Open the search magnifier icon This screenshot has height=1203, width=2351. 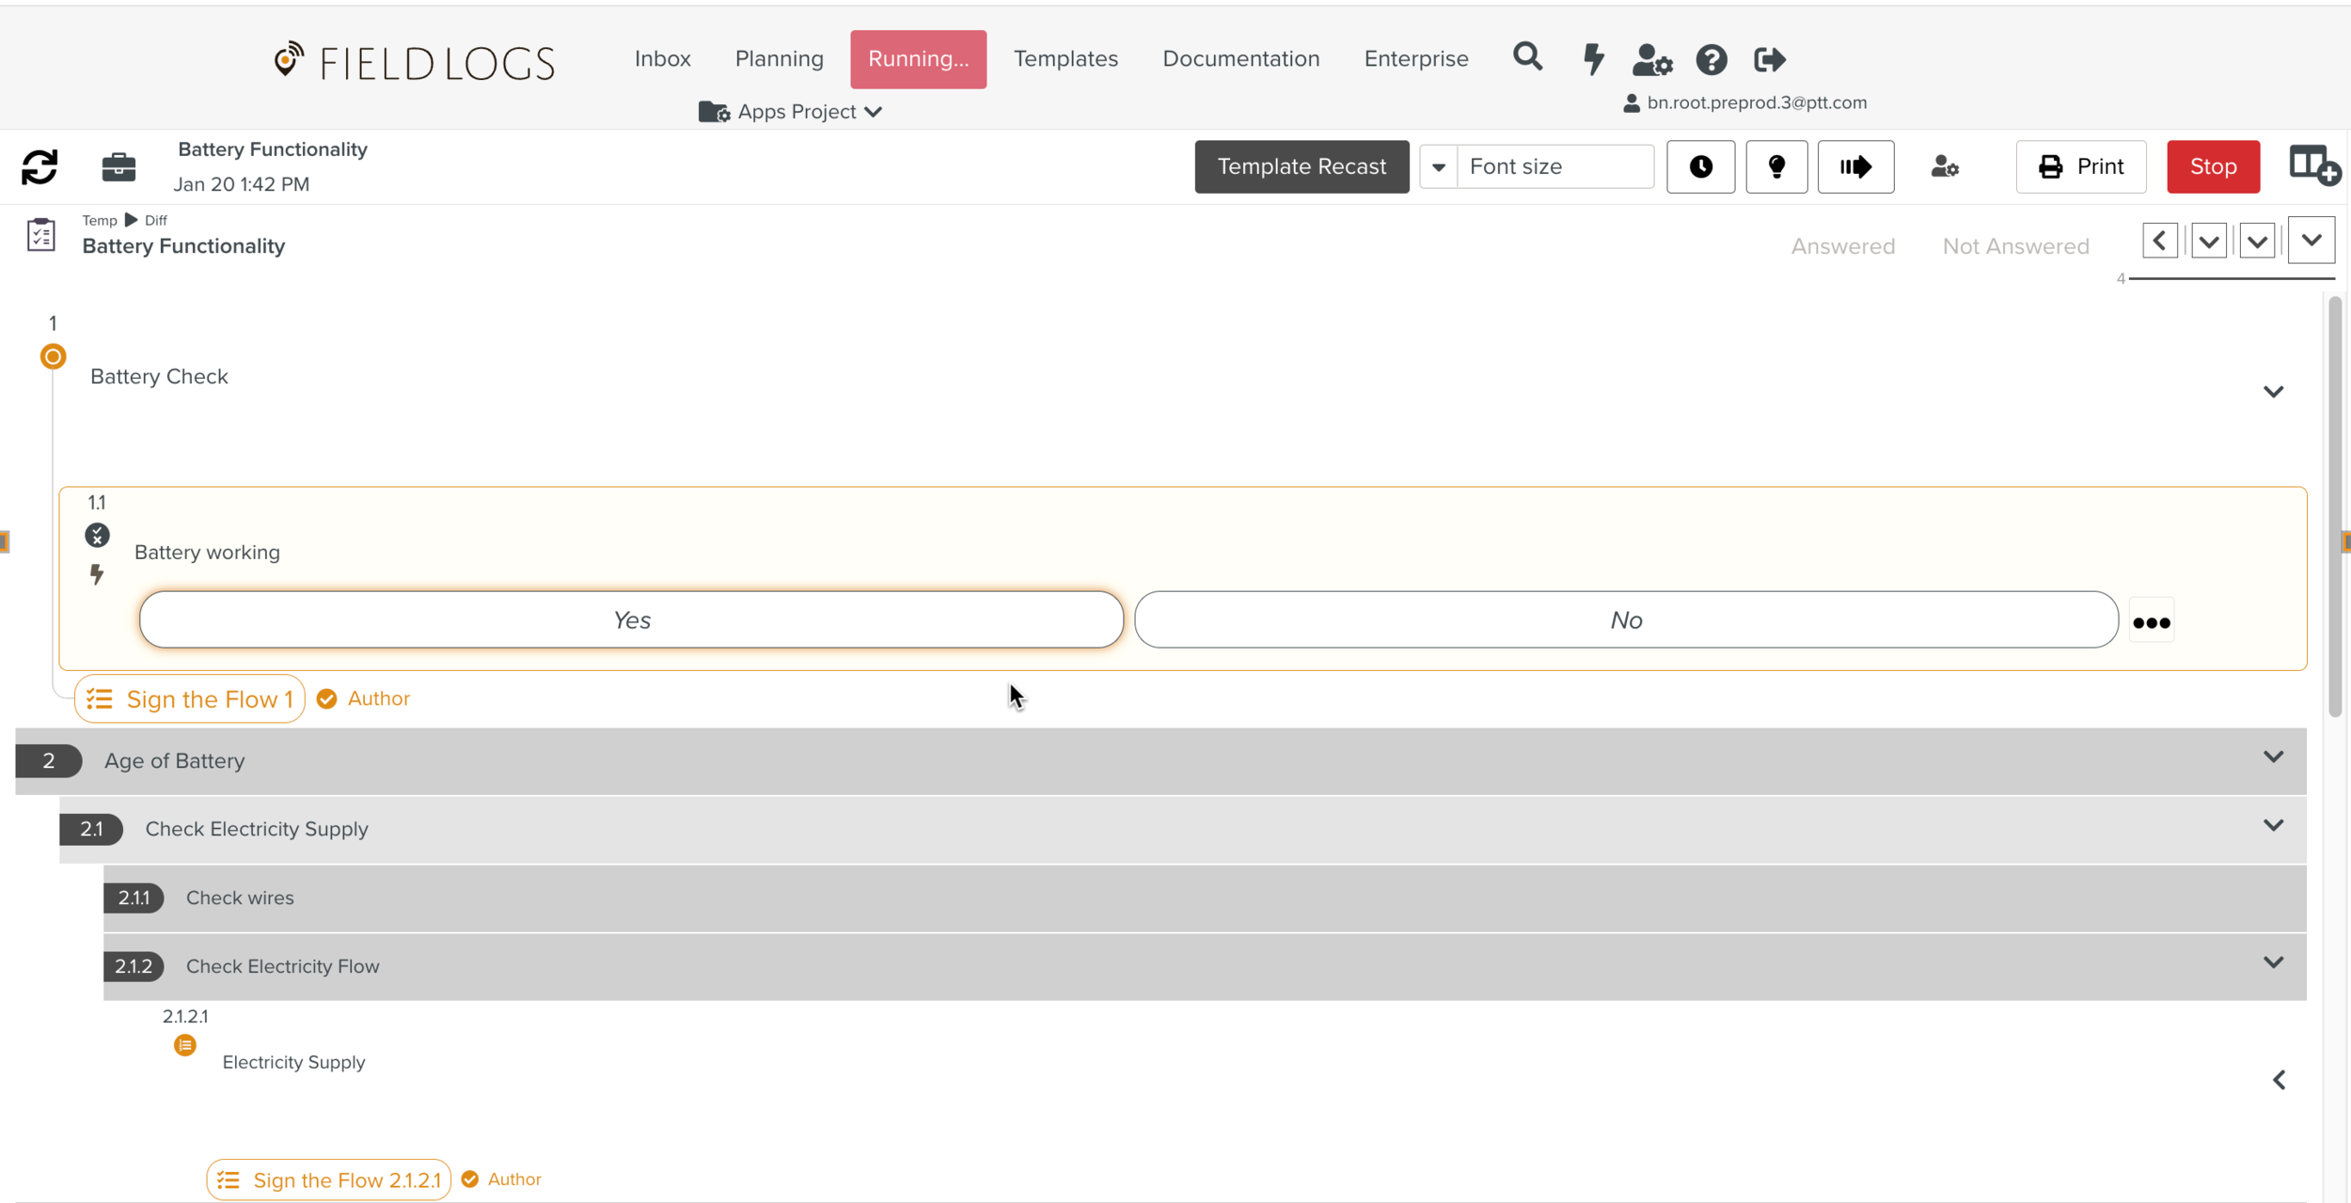1527,58
